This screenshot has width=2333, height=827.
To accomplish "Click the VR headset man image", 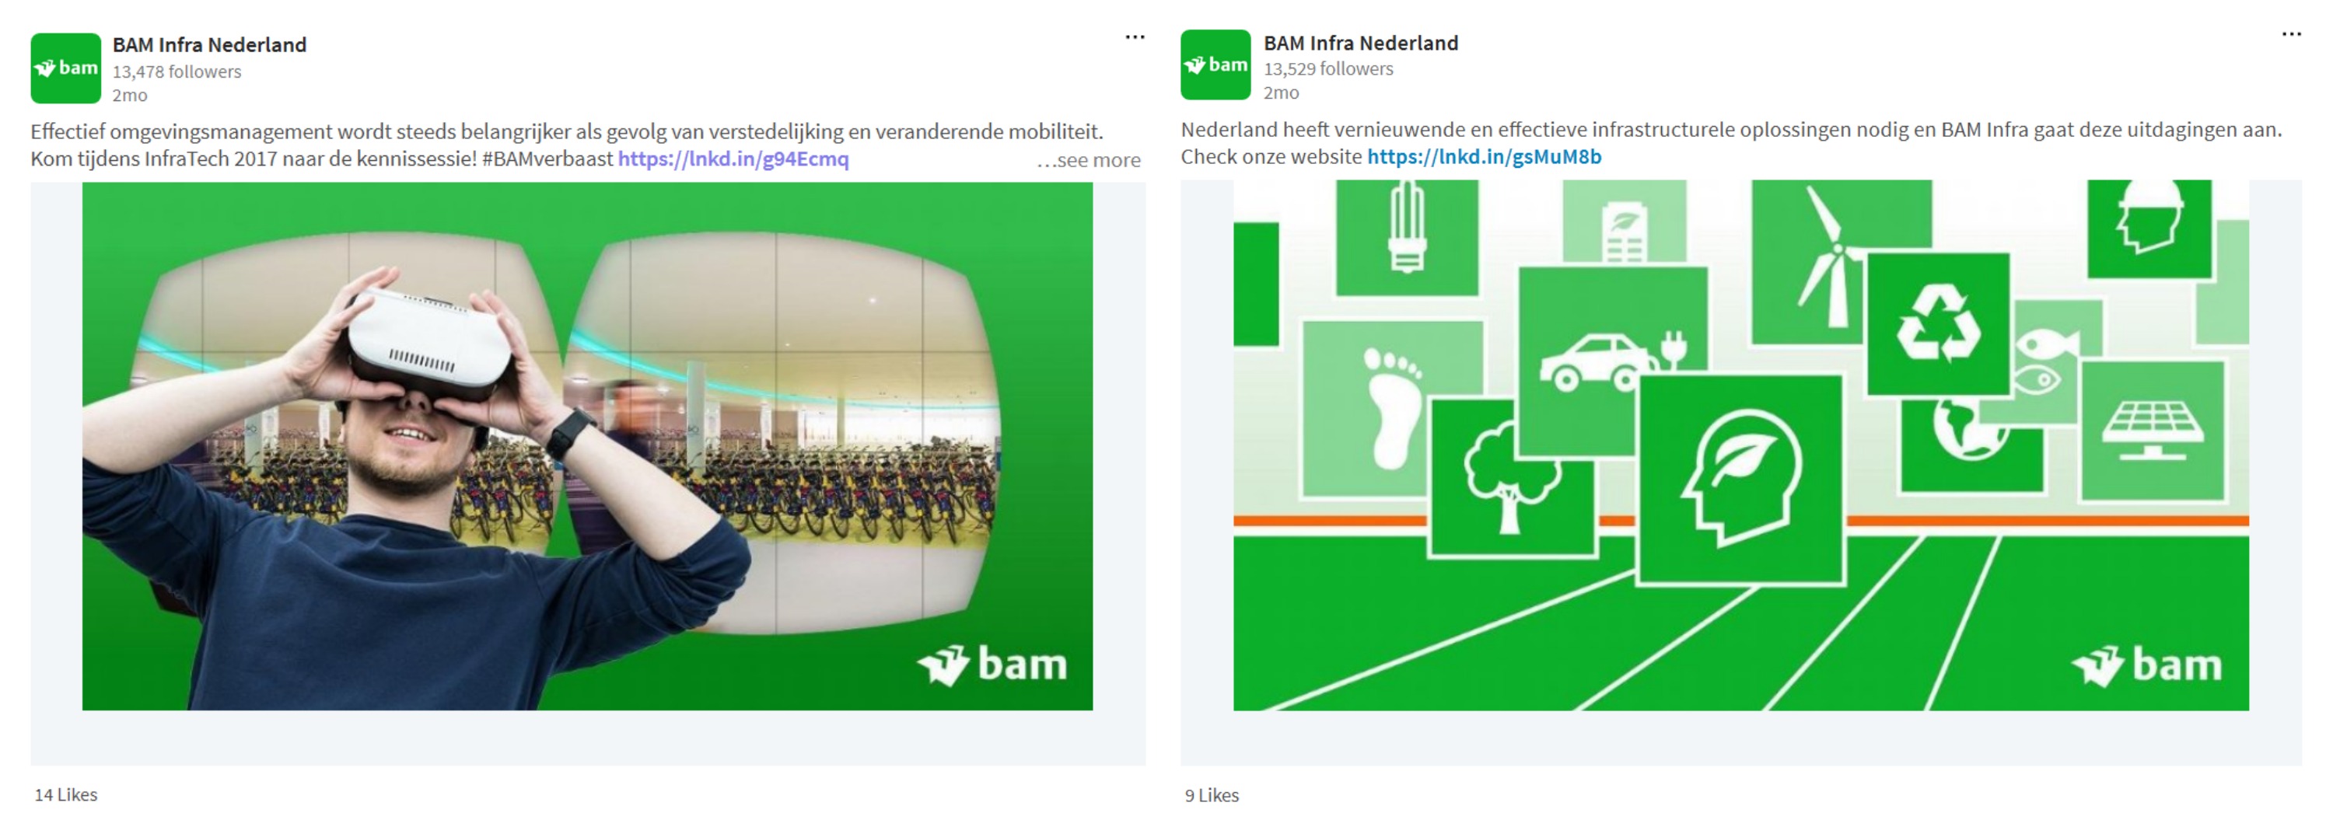I will click(x=588, y=446).
